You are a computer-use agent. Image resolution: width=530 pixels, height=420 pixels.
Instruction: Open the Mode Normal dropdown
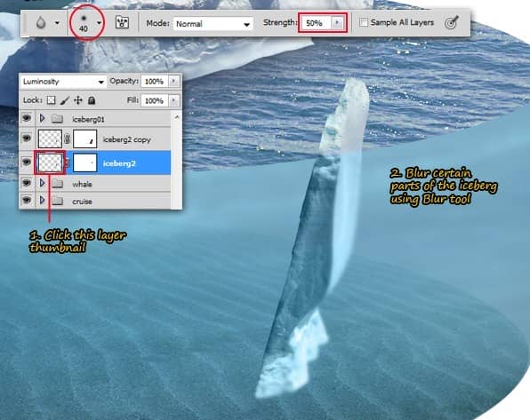213,24
